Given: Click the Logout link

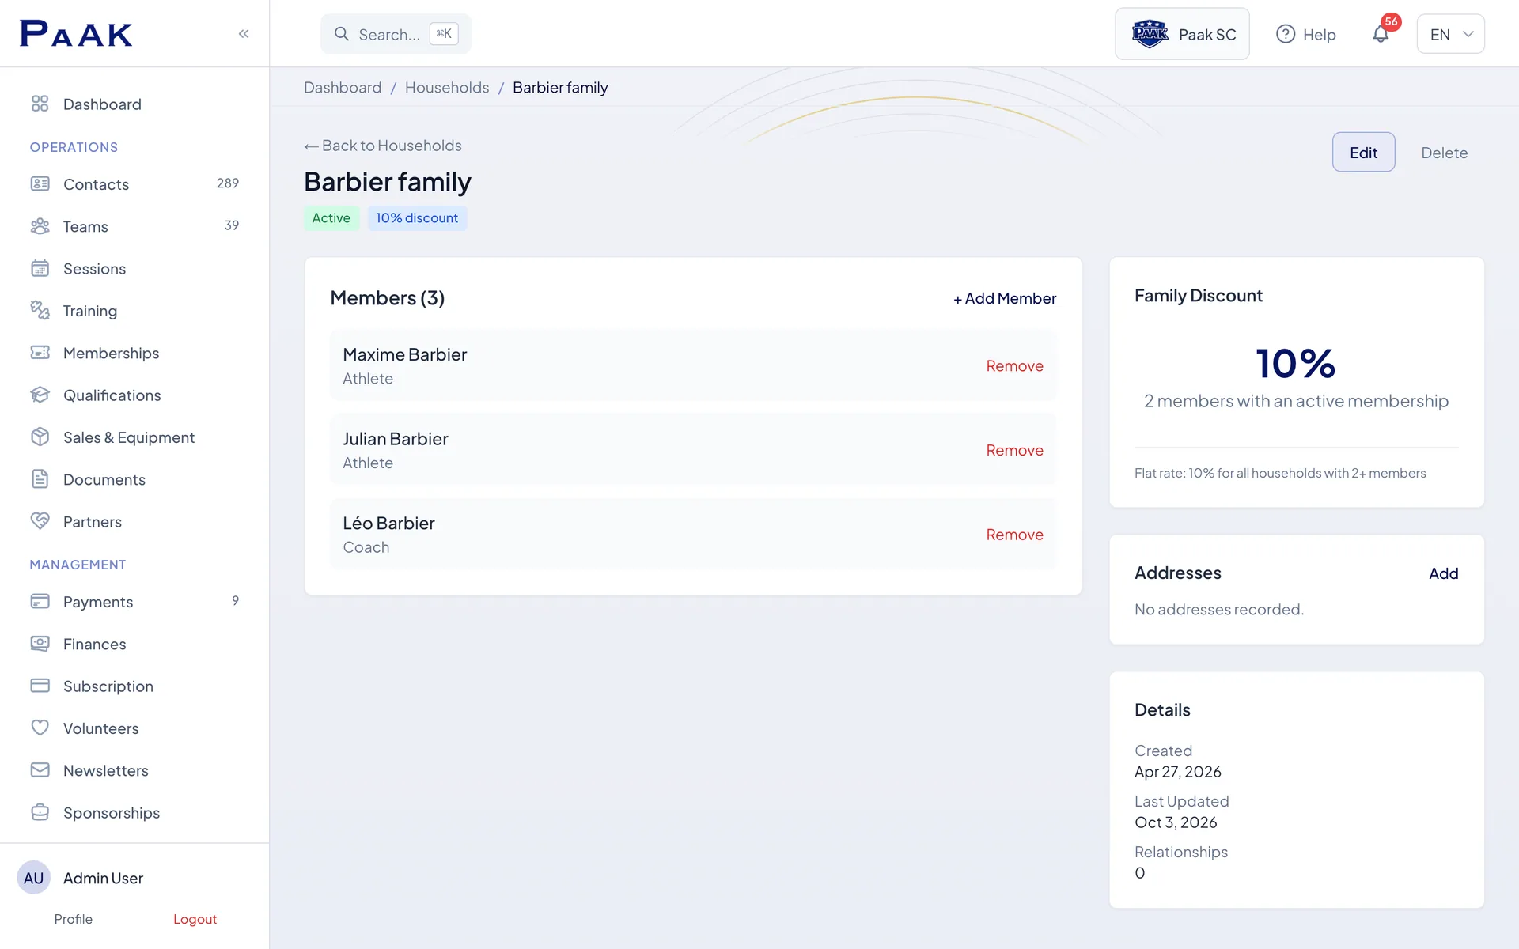Looking at the screenshot, I should [x=195, y=919].
